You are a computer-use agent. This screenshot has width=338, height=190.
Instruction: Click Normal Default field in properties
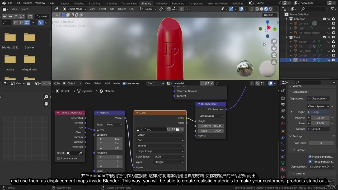[x=318, y=129]
